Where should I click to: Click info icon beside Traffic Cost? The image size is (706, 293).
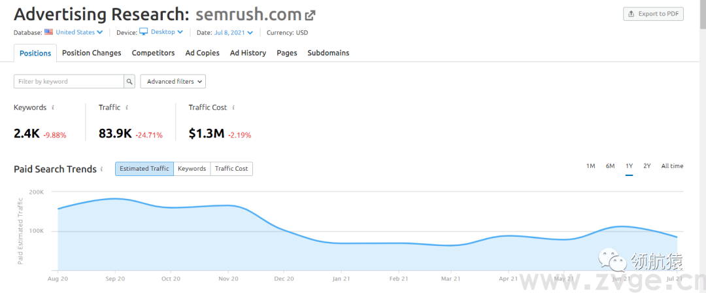pyautogui.click(x=233, y=107)
